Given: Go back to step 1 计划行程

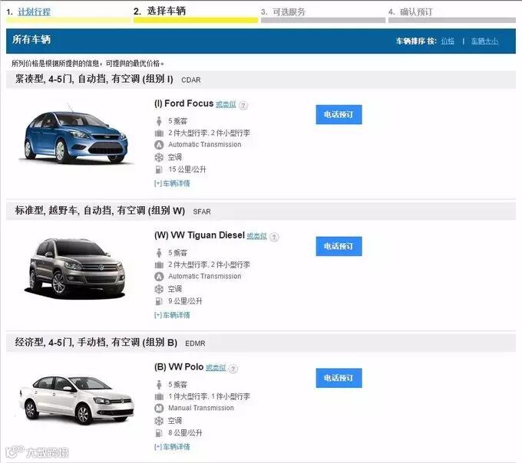Looking at the screenshot, I should click(x=34, y=12).
